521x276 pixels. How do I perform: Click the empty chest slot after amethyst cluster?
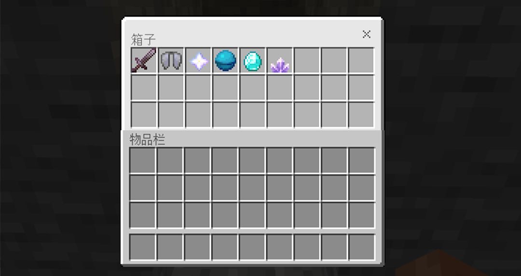pyautogui.click(x=307, y=60)
